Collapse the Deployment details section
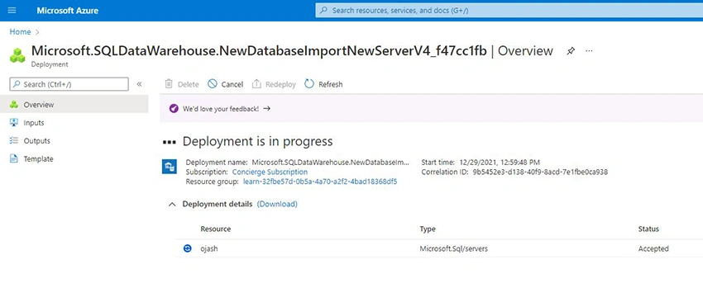 (x=172, y=205)
